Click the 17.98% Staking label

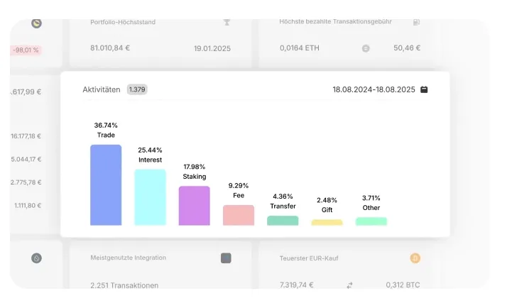point(195,172)
